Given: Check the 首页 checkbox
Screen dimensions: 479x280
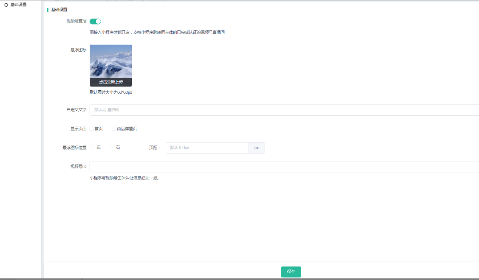Looking at the screenshot, I should tap(92, 129).
